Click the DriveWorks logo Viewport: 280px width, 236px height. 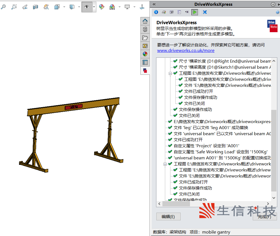[272, 26]
